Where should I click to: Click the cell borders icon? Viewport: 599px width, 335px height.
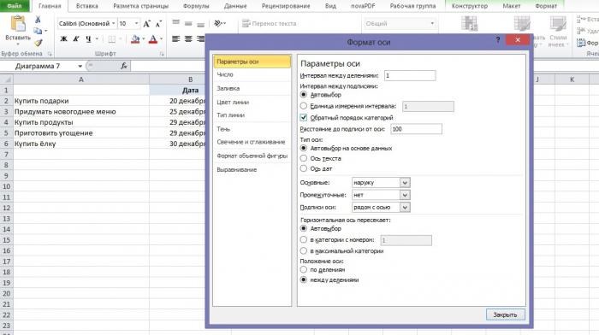click(x=111, y=39)
